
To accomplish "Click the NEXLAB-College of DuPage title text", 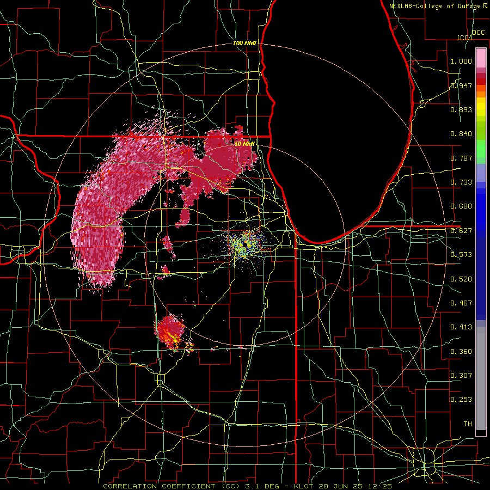I will (438, 6).
